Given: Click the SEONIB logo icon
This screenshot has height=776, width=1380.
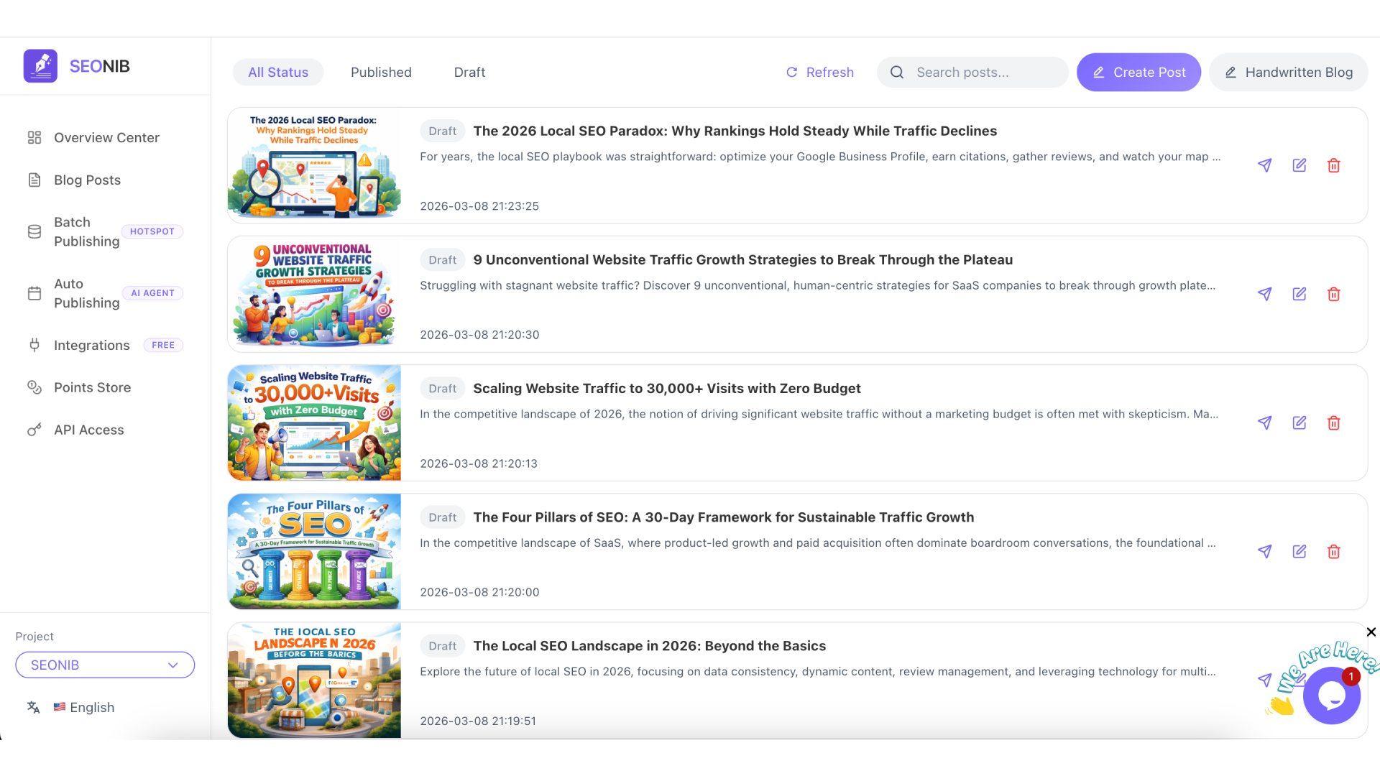Looking at the screenshot, I should pyautogui.click(x=40, y=66).
